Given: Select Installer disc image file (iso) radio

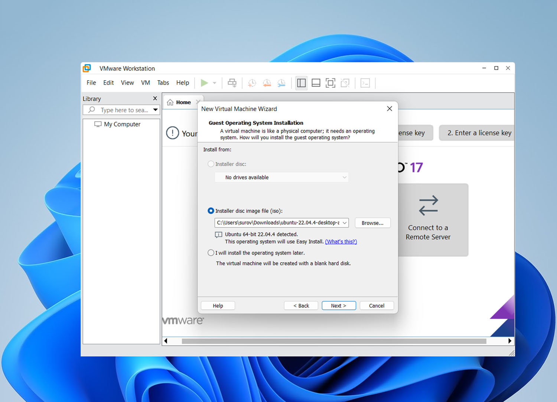Looking at the screenshot, I should (211, 211).
